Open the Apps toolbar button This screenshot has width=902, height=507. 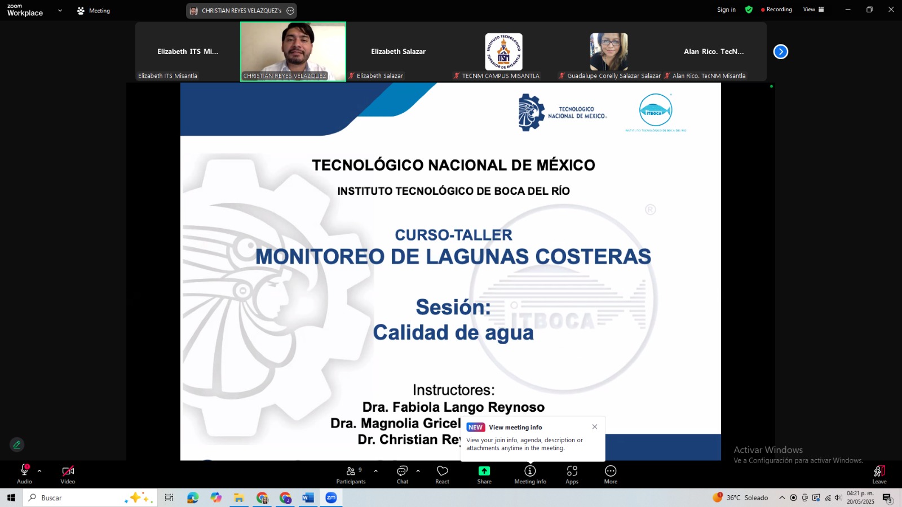coord(572,474)
